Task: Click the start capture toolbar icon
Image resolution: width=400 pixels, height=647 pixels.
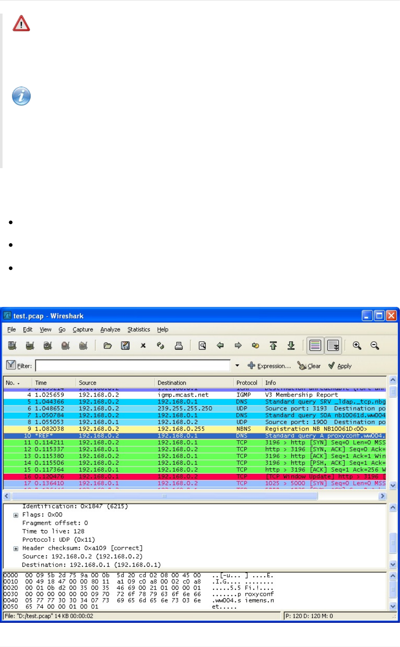Action: (x=48, y=346)
